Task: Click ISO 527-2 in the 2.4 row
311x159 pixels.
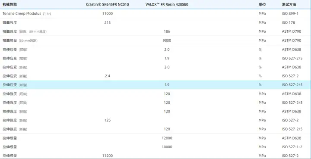Action: (x=290, y=76)
